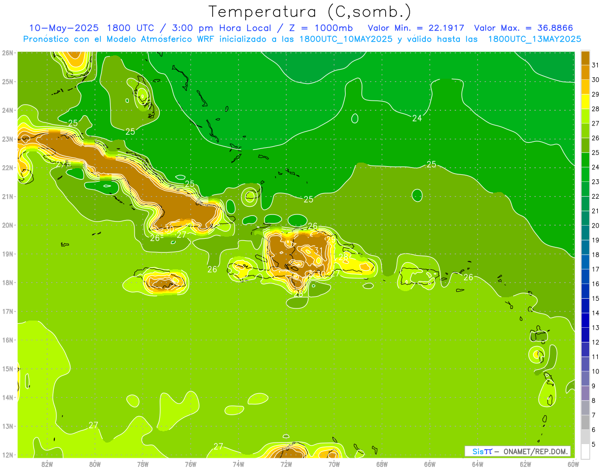Pick the blue legend swatch between 15 and 16

(585, 291)
